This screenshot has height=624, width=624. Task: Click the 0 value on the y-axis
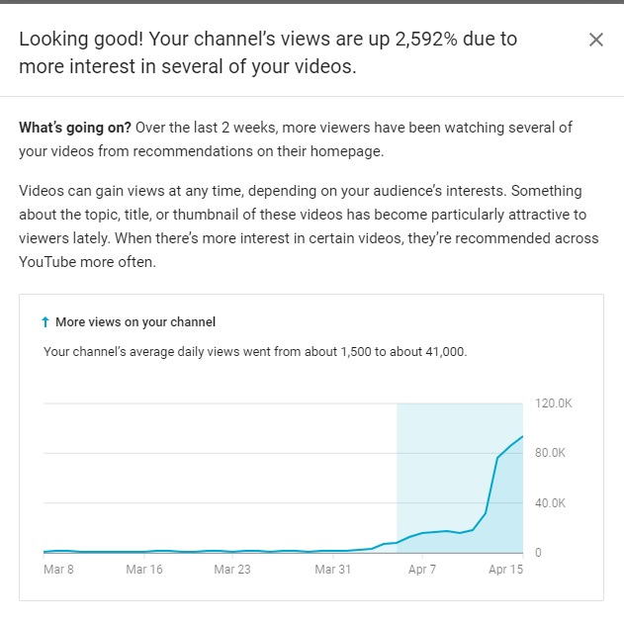pos(539,553)
